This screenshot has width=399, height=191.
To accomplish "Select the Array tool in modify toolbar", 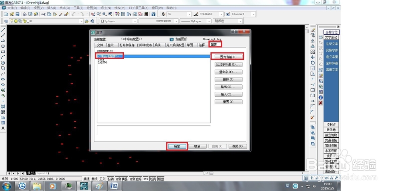I will tap(313, 52).
